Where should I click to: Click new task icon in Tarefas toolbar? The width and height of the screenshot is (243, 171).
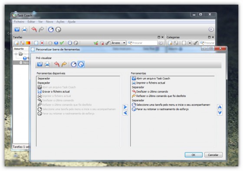(x=16, y=43)
